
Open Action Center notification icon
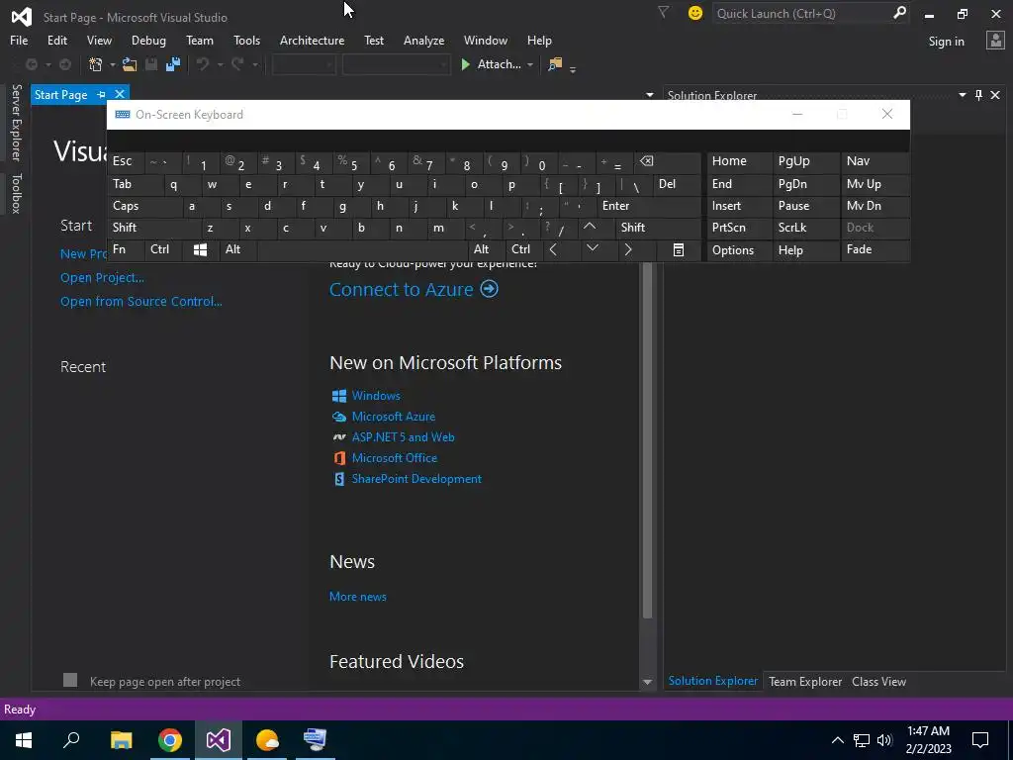[980, 740]
